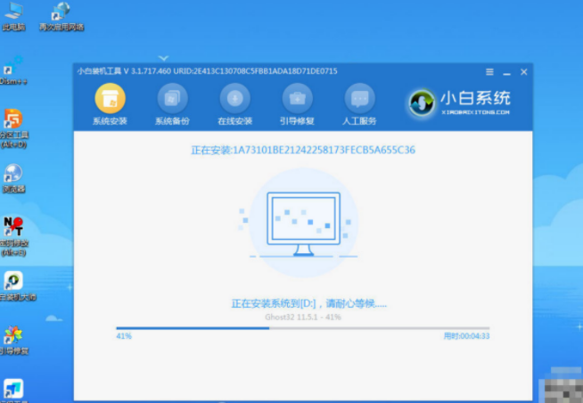Switch to the 系统备份 tab
This screenshot has height=403, width=583.
click(172, 104)
